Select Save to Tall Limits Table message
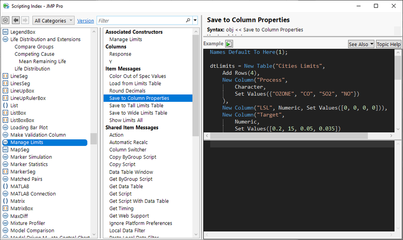The width and height of the screenshot is (403, 240). point(136,105)
